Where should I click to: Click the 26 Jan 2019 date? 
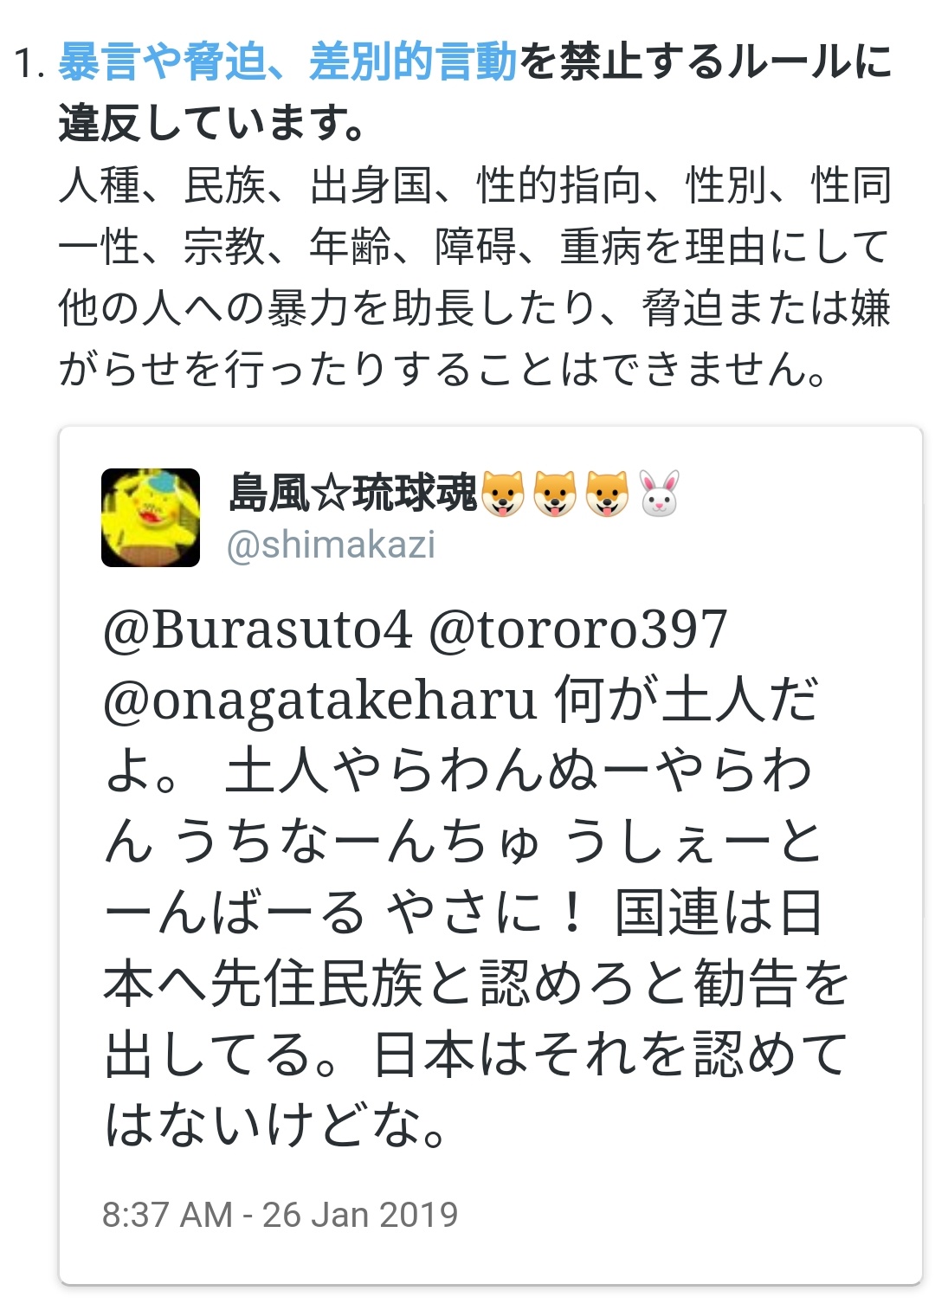[359, 1215]
